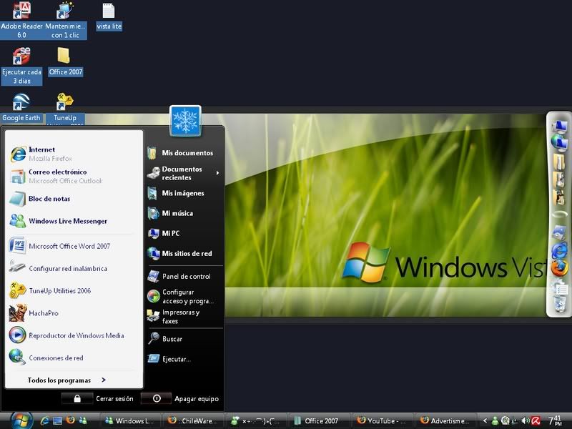Image resolution: width=572 pixels, height=429 pixels.
Task: Click the red Avira antivirus tray icon
Action: (536, 420)
